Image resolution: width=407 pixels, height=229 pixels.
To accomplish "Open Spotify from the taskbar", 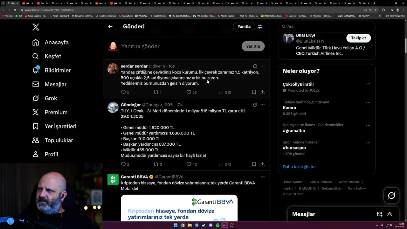I will (x=217, y=225).
